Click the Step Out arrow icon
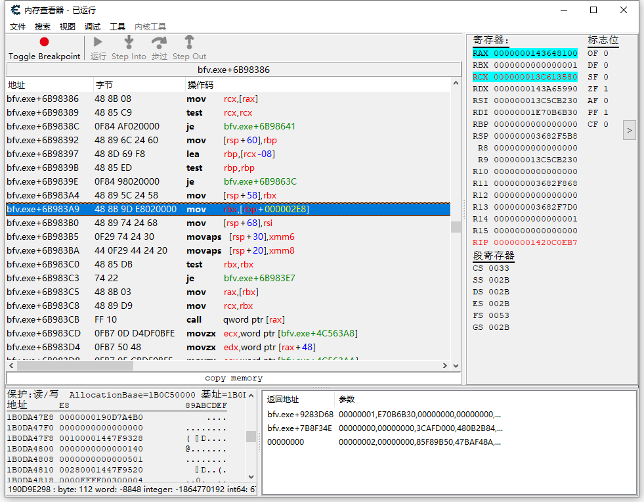 189,42
